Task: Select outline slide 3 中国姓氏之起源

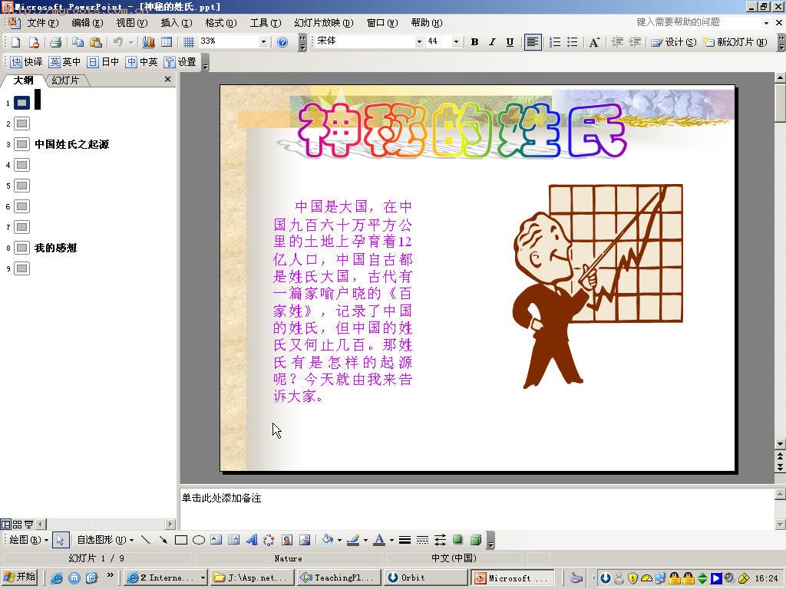Action: click(71, 144)
